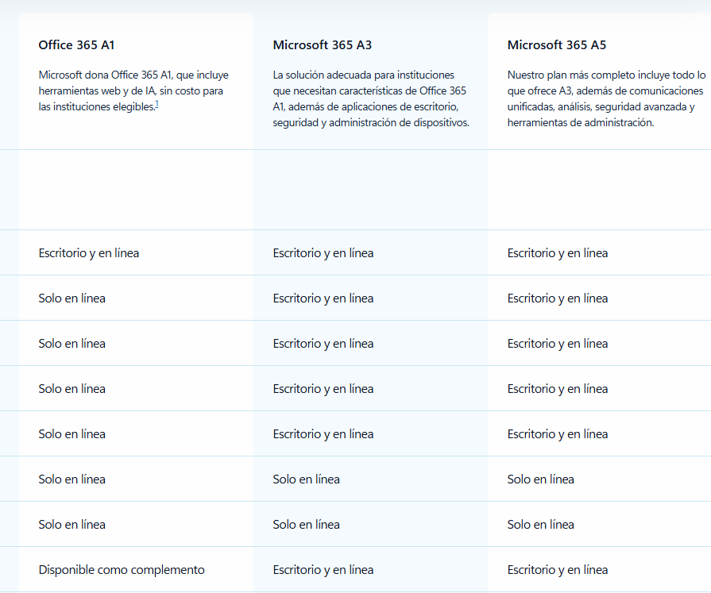Select topmost "Escritorio y en línea" under Microsoft 365 A5

tap(558, 252)
